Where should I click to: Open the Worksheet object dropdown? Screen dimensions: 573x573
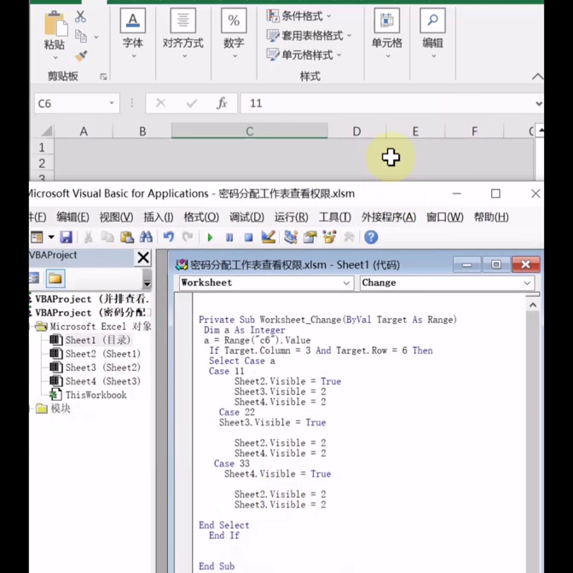[x=346, y=283]
